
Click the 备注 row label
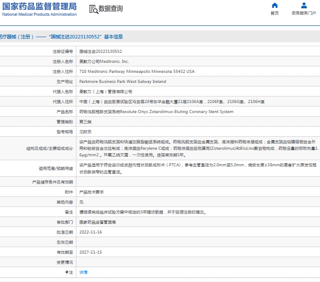point(69,212)
